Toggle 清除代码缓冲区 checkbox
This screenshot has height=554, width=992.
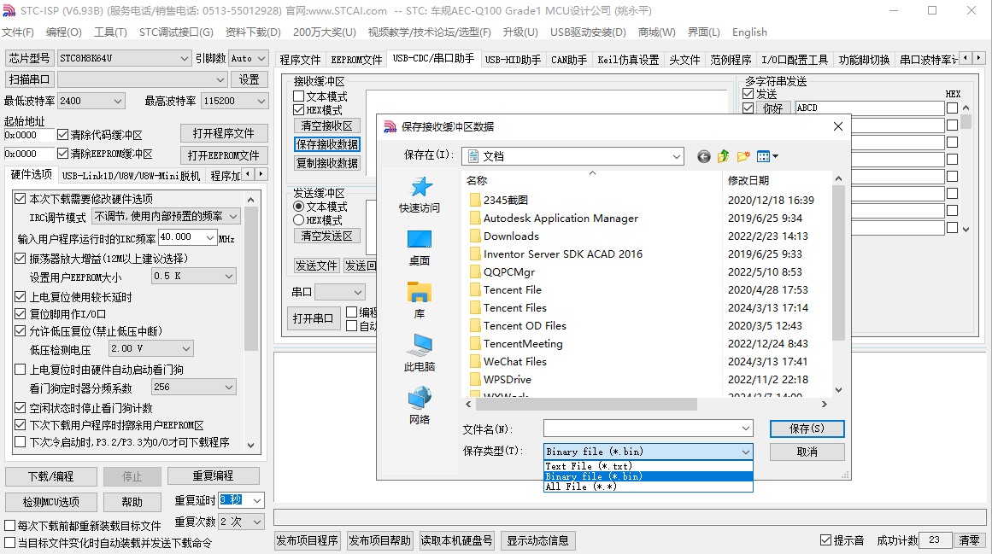coord(62,135)
